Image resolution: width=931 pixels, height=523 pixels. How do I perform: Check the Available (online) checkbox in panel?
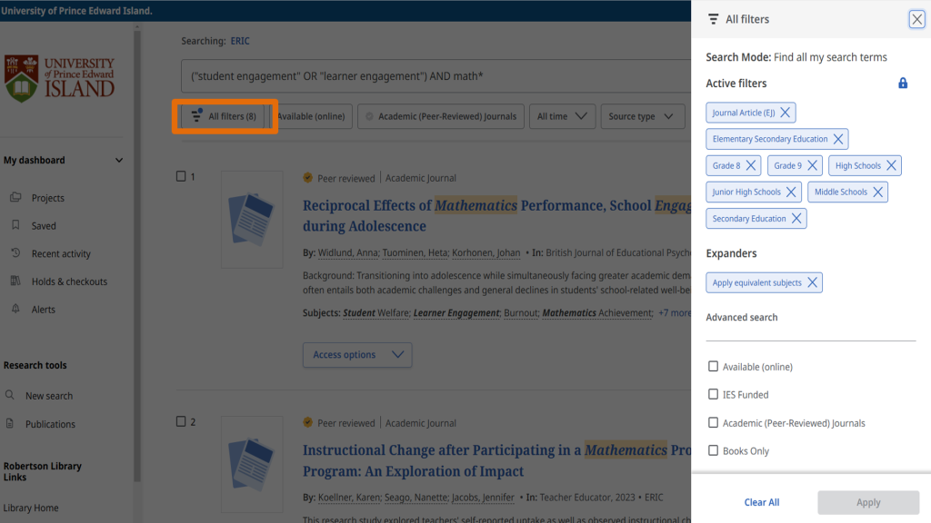point(714,367)
